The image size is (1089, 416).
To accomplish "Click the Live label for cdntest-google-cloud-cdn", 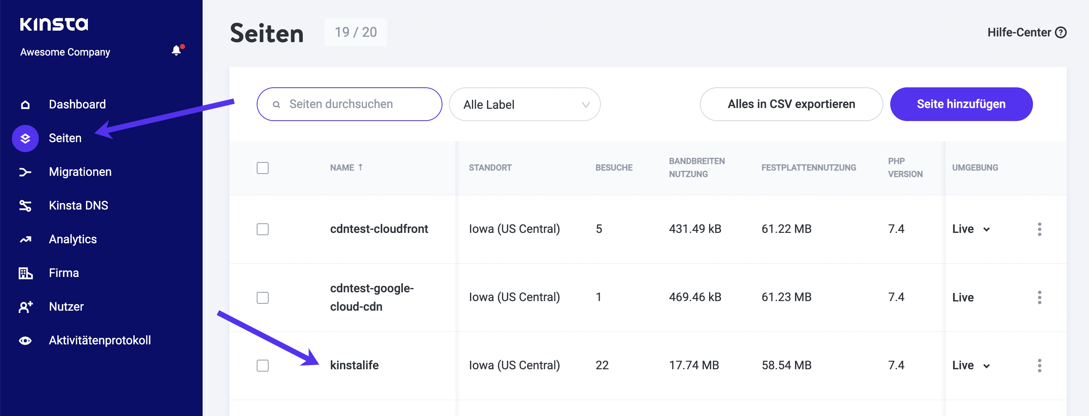I will 963,298.
